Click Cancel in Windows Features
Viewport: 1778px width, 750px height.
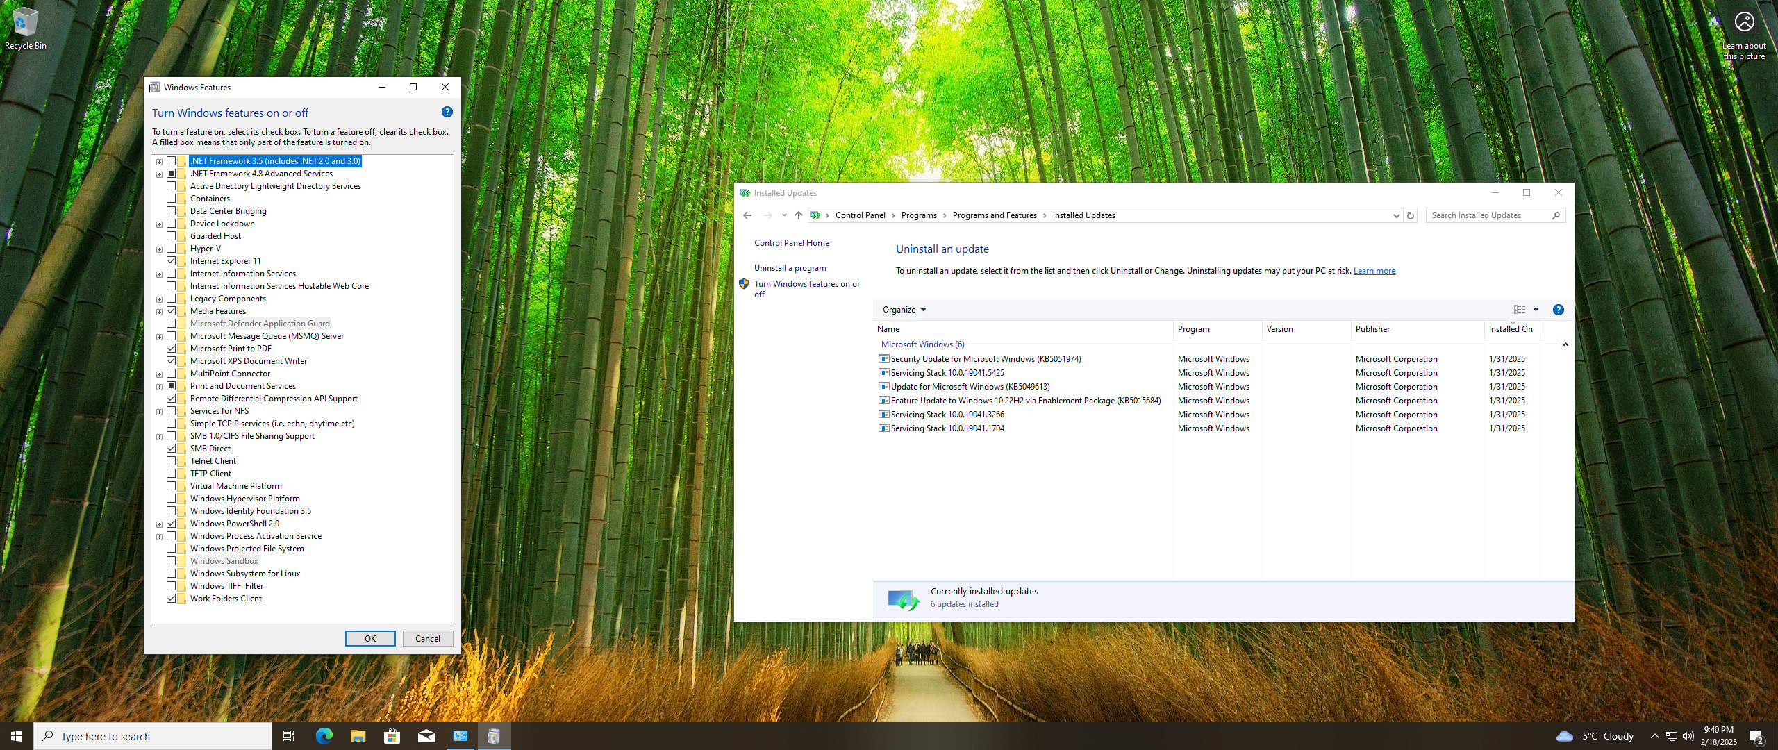(x=428, y=639)
